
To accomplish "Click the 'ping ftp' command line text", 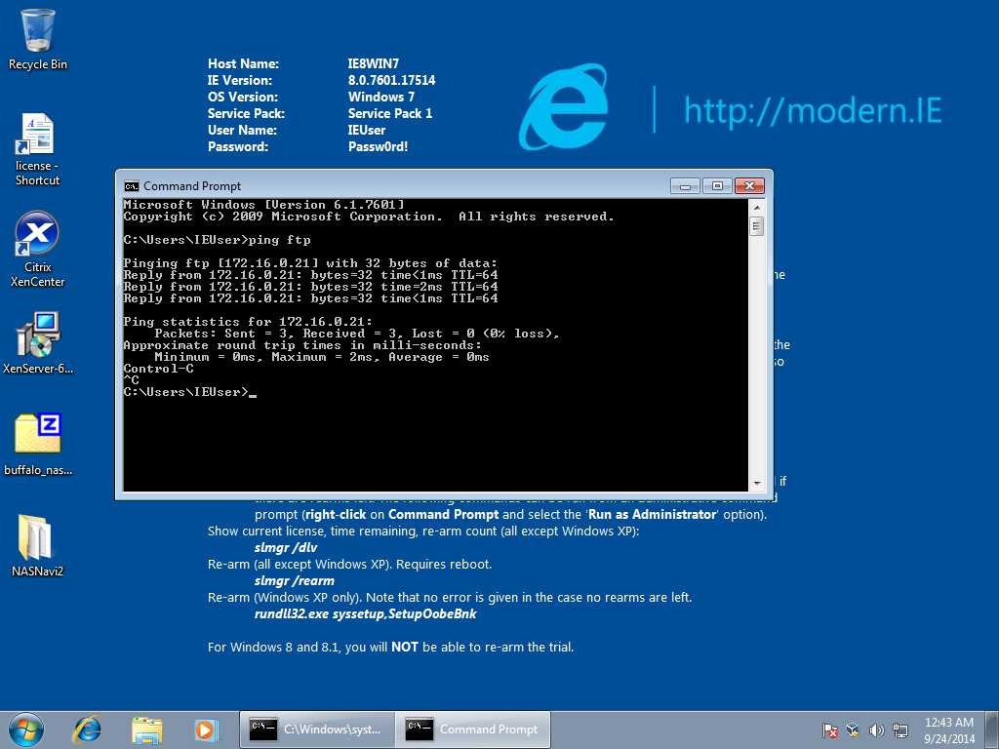I will [x=279, y=240].
